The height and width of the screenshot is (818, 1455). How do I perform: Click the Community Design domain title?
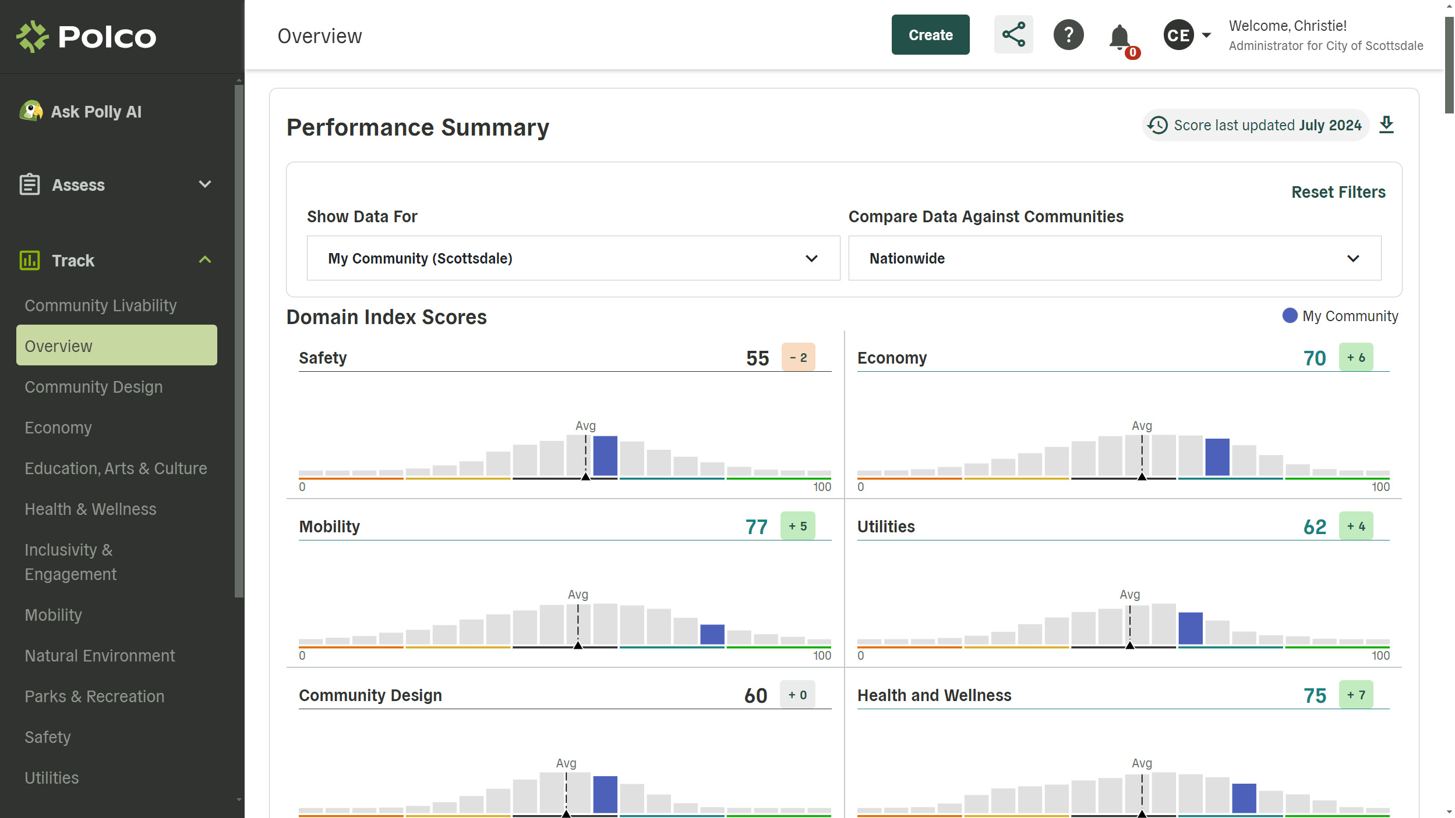point(370,695)
